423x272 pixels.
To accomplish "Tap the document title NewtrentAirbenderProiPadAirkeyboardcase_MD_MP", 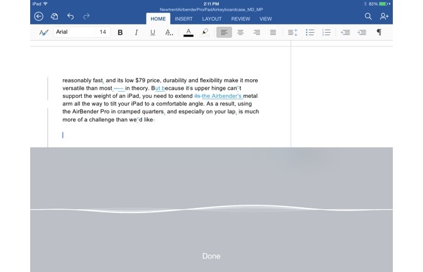I will point(211,9).
